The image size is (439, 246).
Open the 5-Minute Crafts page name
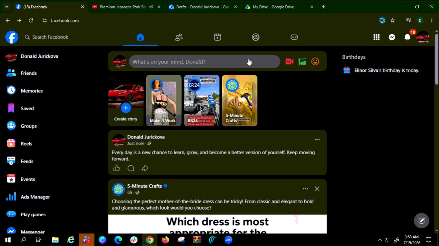coord(145,186)
